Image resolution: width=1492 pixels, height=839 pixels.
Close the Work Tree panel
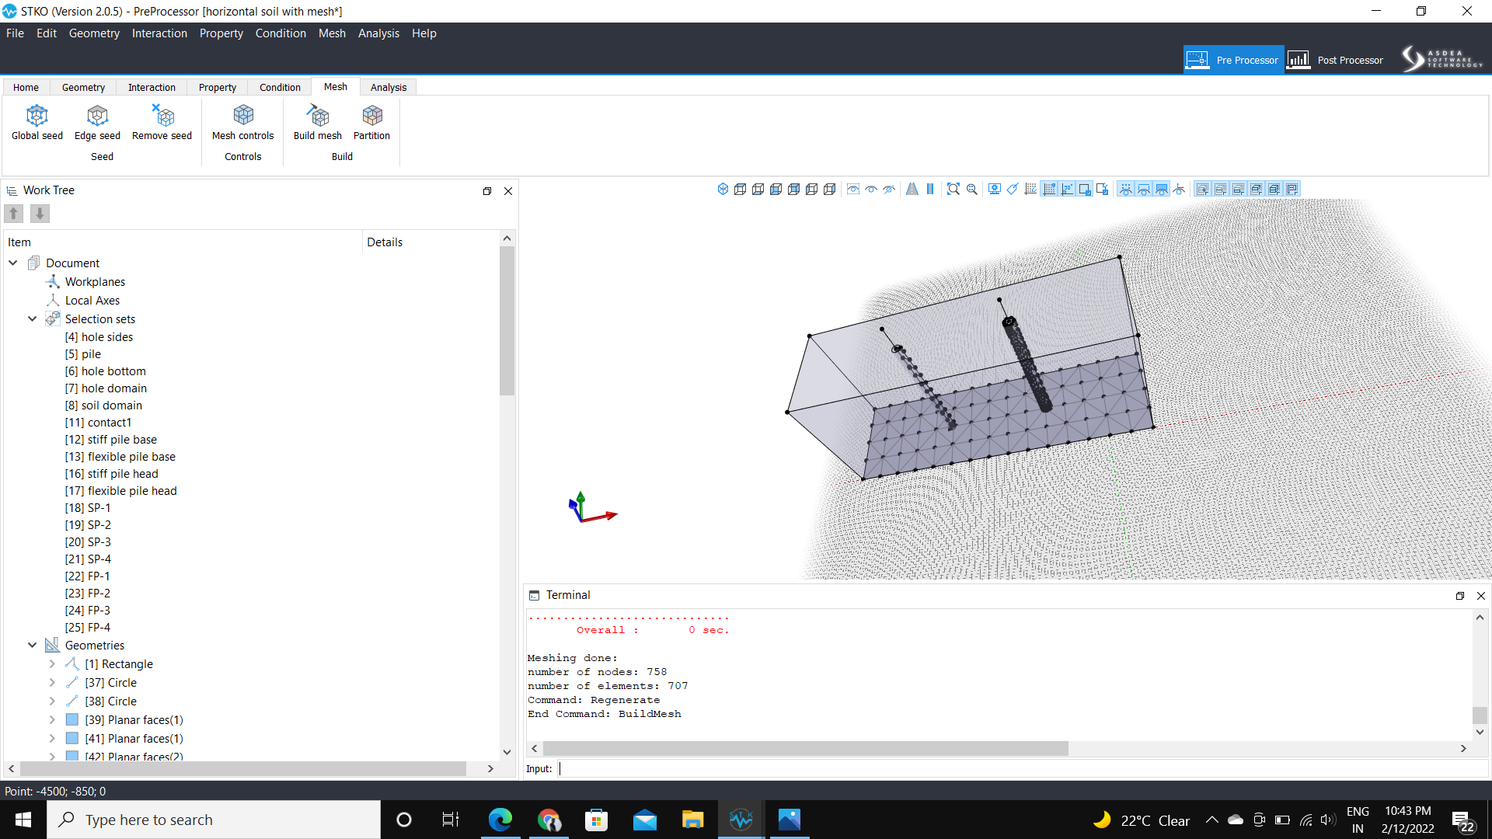pyautogui.click(x=508, y=191)
